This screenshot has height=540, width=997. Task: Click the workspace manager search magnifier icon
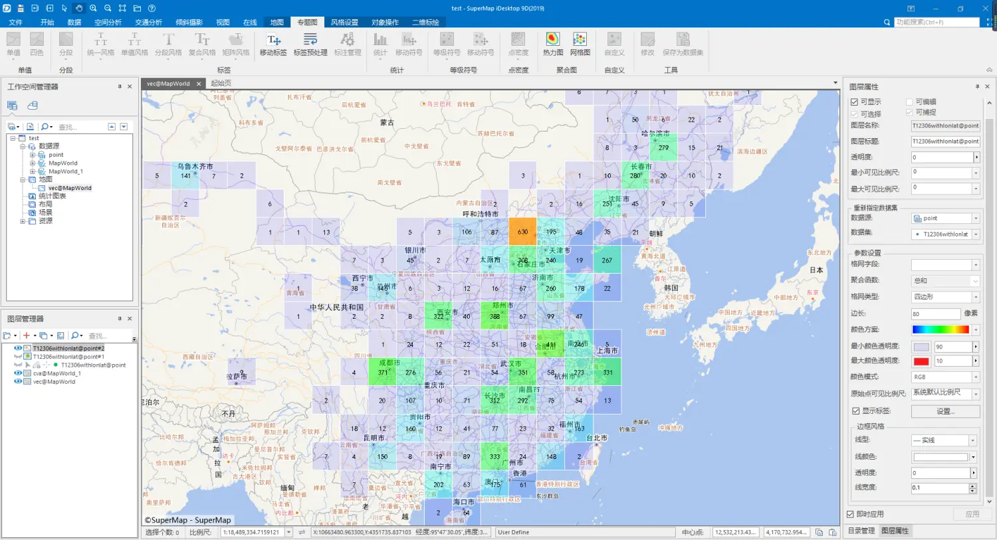[46, 127]
